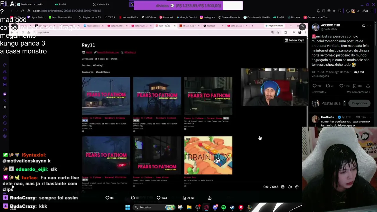Open the TikTok bookmark
Viewport: 377px width, 212px height.
click(x=110, y=17)
